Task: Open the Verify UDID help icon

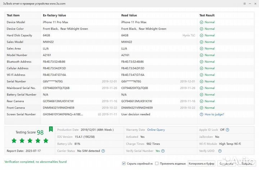Action: click(220, 151)
